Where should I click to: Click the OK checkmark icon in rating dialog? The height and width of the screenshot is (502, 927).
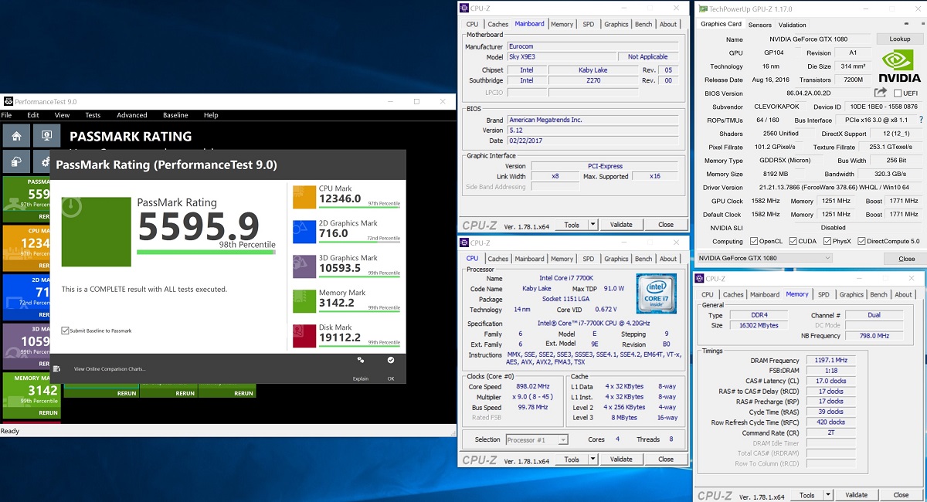point(391,361)
